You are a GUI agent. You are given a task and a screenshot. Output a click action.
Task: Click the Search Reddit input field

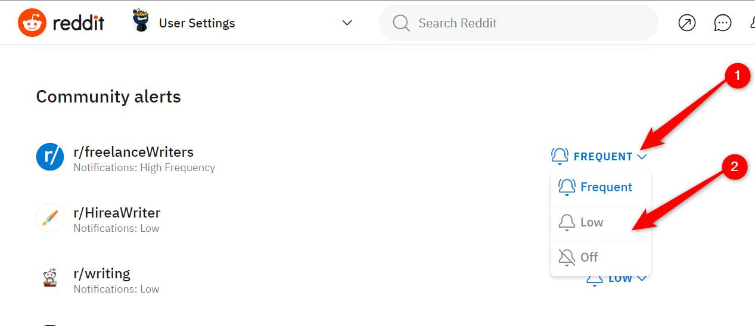click(524, 23)
